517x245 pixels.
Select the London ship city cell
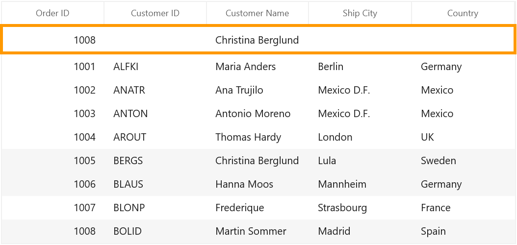[x=360, y=137]
